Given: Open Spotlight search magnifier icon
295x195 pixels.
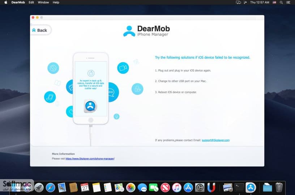Looking at the screenshot, I should [281, 3].
